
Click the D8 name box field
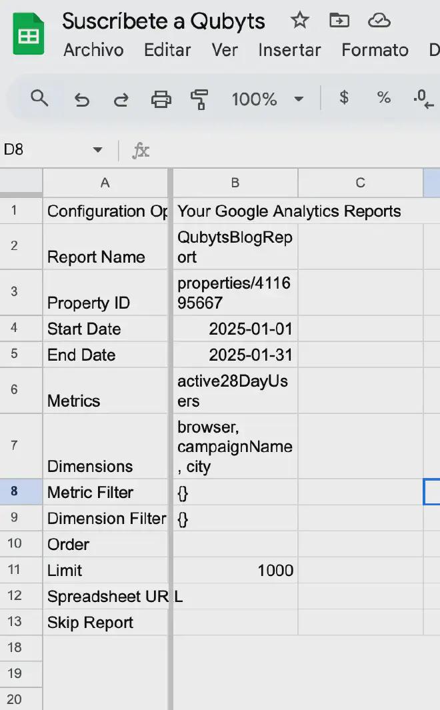[x=52, y=149]
